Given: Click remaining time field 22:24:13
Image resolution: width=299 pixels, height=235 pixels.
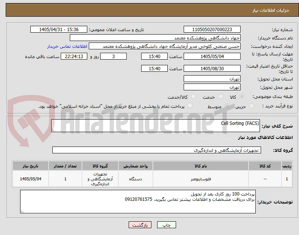Looking at the screenshot, I should pyautogui.click(x=74, y=56).
